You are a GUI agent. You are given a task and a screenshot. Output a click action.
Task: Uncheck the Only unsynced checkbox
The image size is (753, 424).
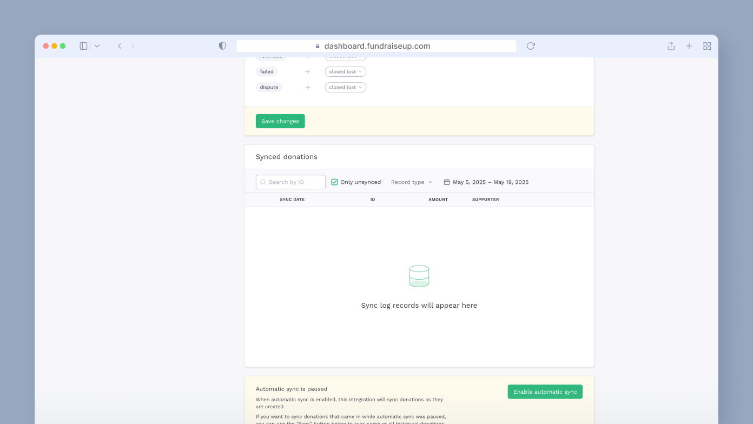pos(334,182)
